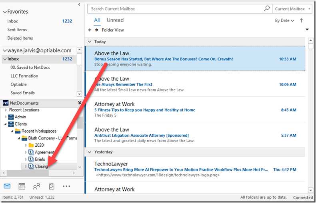The height and width of the screenshot is (203, 316).
Task: Open Sent Items in Favorites
Action: click(17, 30)
